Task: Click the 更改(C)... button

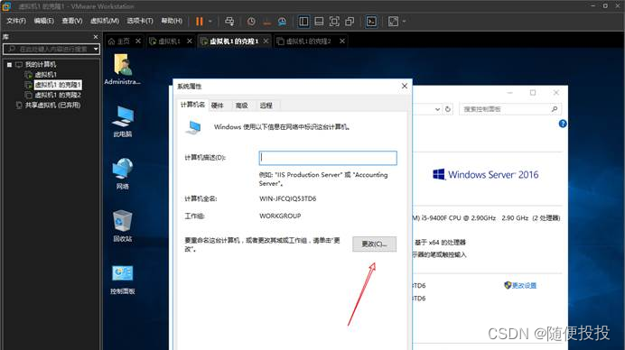Action: (x=374, y=244)
